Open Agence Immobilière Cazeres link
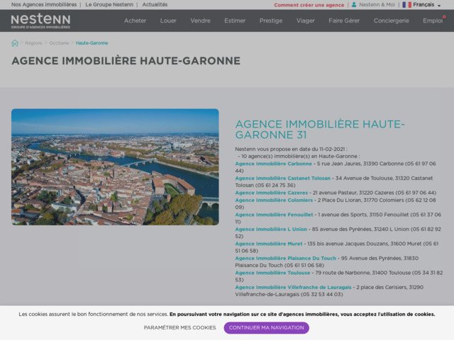Viewport: 454px width, 340px height. coord(271,193)
